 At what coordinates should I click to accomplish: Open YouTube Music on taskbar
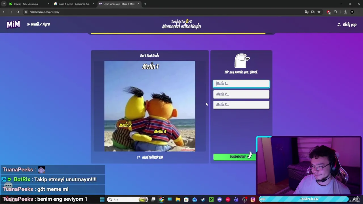(x=228, y=199)
